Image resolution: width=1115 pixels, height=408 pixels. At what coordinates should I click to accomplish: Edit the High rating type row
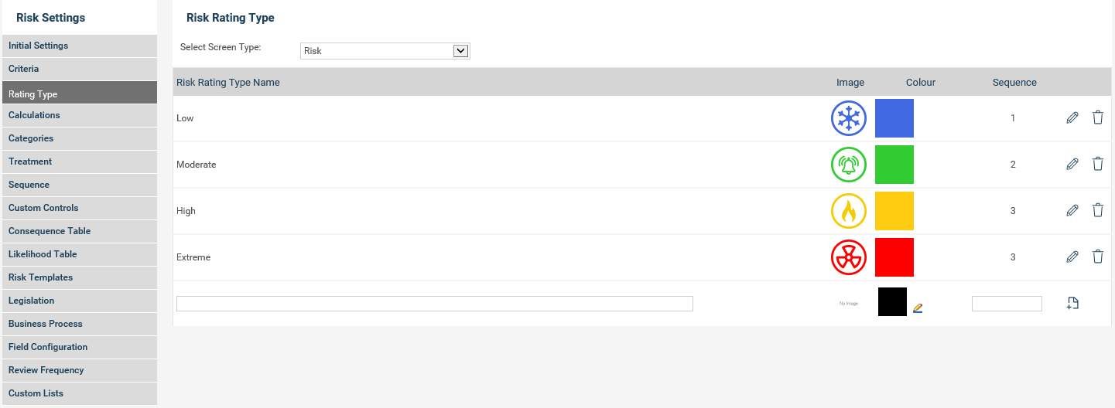pyautogui.click(x=1072, y=210)
